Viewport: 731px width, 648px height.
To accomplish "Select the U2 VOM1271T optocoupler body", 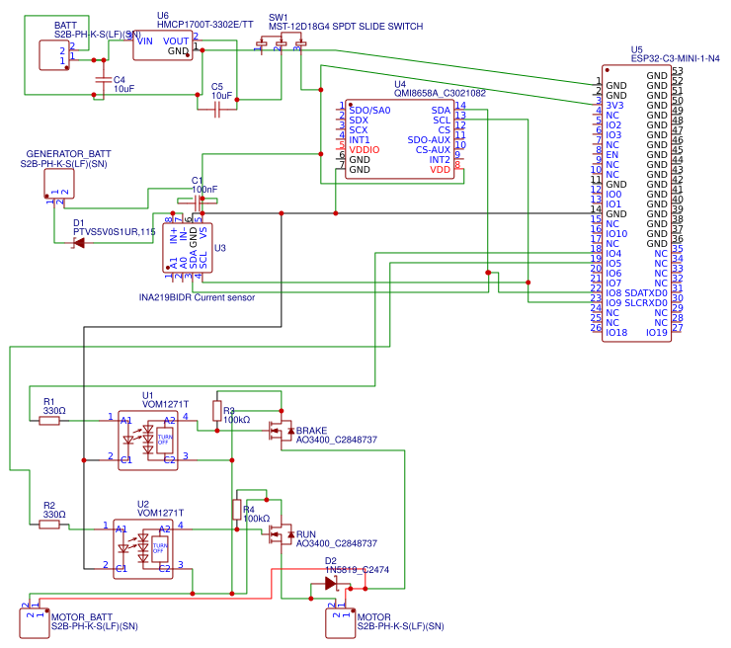I will point(143,549).
